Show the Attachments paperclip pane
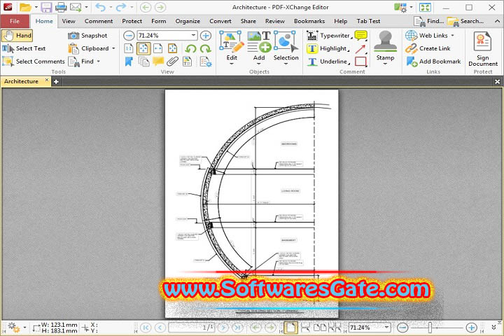 click(173, 62)
